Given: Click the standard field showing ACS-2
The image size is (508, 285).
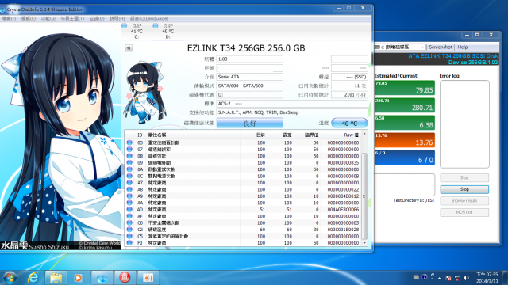Looking at the screenshot, I should [x=292, y=104].
